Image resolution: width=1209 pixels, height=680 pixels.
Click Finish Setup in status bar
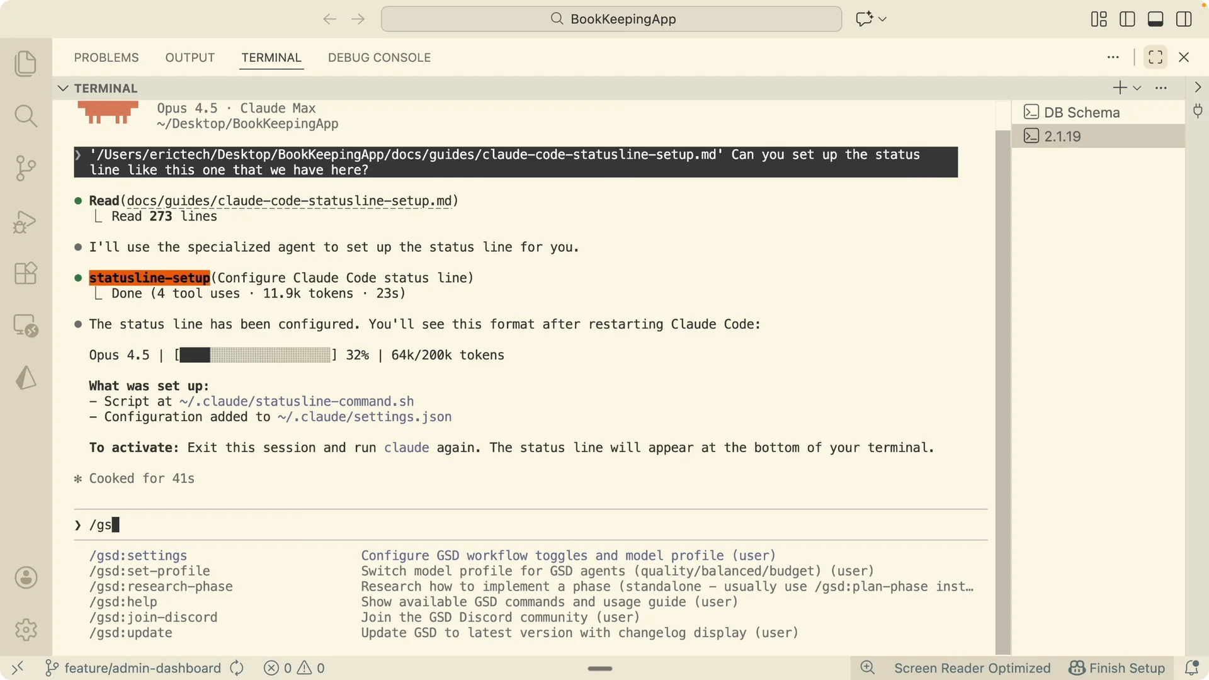(1117, 668)
